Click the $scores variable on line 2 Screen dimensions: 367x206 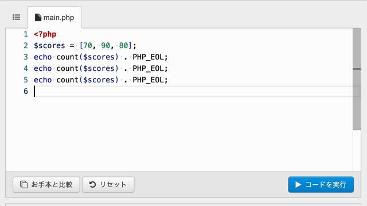click(x=49, y=46)
